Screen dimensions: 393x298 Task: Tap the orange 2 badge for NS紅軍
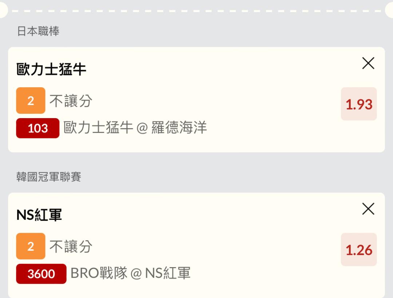[x=31, y=246]
